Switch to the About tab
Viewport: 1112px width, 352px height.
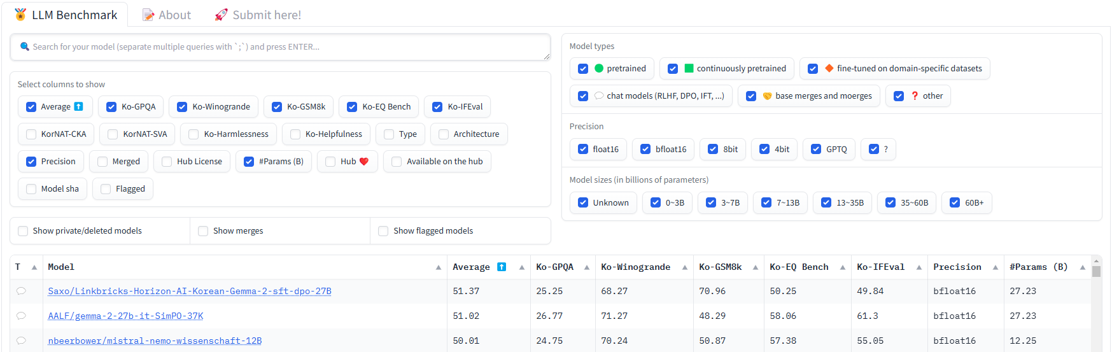pyautogui.click(x=167, y=15)
